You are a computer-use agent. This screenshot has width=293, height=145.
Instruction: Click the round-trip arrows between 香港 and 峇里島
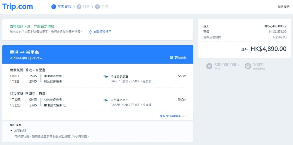pos(22,53)
